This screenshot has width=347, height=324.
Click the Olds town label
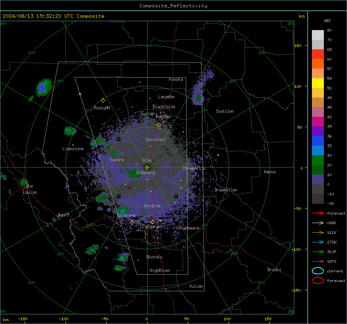click(147, 161)
